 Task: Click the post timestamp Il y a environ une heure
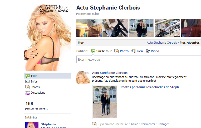(x=113, y=124)
